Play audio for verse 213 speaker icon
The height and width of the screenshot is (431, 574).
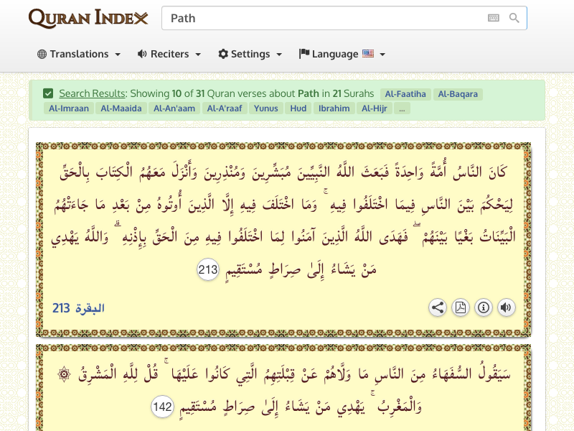tap(507, 307)
